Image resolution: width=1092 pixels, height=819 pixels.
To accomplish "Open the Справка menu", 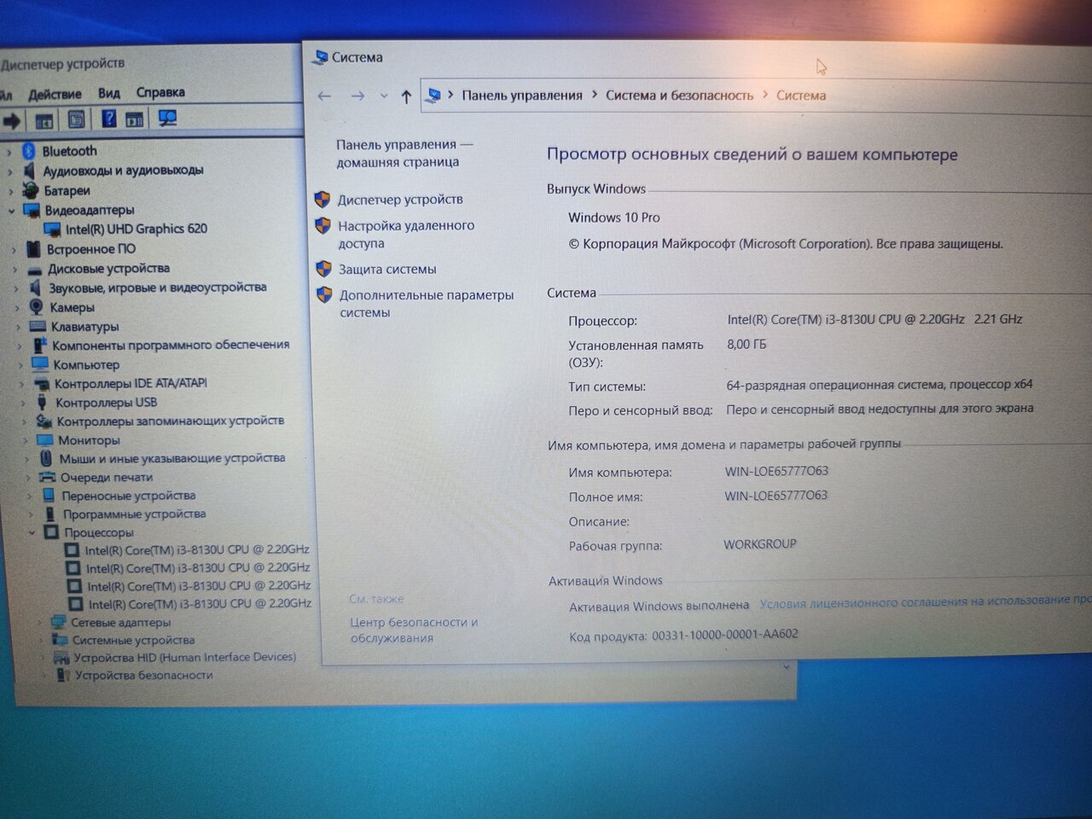I will 160,92.
